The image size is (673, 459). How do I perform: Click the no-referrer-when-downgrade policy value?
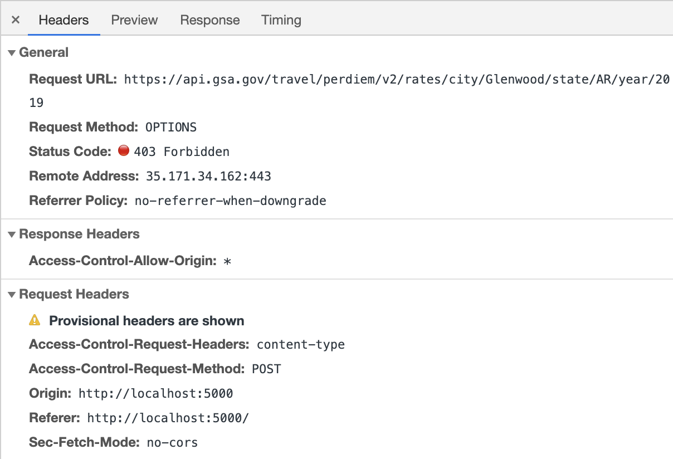point(231,201)
